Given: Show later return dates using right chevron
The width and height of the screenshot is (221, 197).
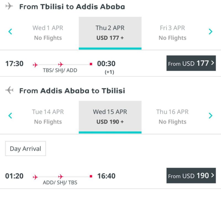Looking at the screenshot, I should click(x=211, y=116).
